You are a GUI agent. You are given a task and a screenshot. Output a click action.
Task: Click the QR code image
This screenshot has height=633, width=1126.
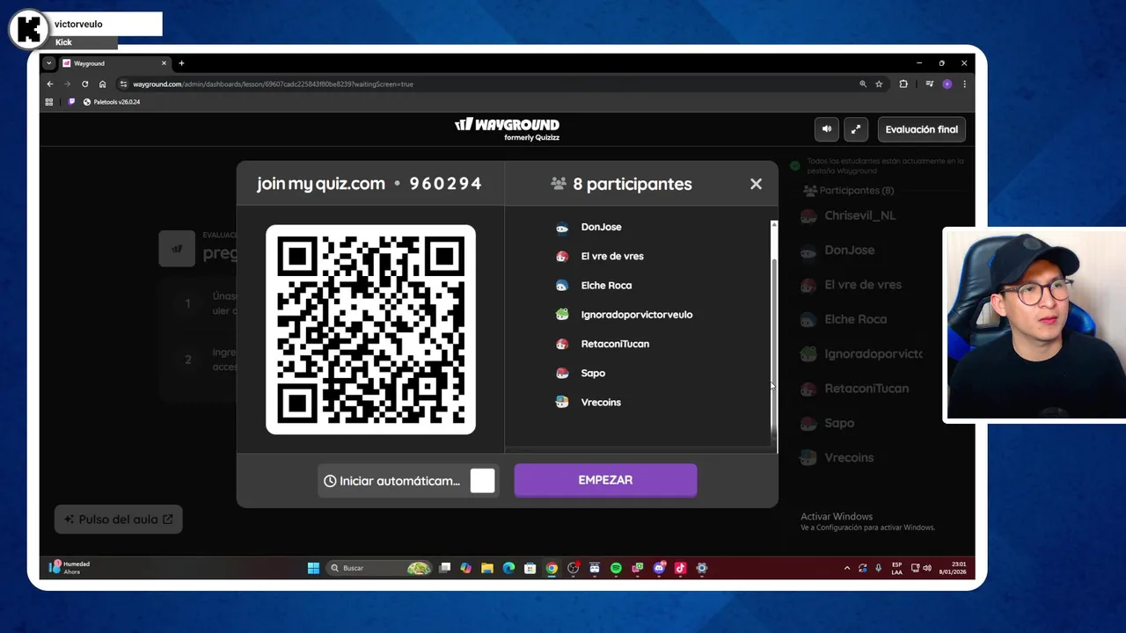[x=370, y=330]
